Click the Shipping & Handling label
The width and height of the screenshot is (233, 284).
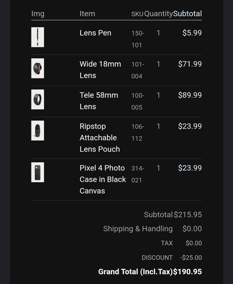point(138,229)
